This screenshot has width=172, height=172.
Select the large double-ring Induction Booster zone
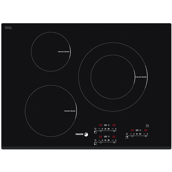pyautogui.click(x=113, y=77)
